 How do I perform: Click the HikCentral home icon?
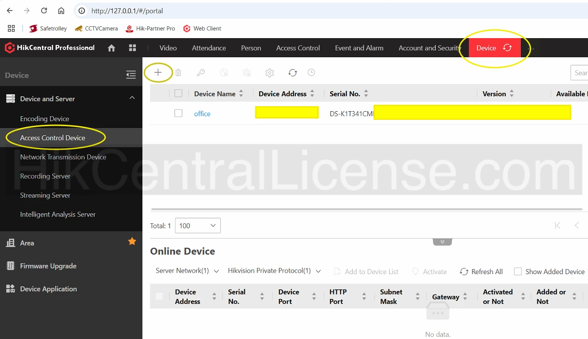[x=112, y=48]
